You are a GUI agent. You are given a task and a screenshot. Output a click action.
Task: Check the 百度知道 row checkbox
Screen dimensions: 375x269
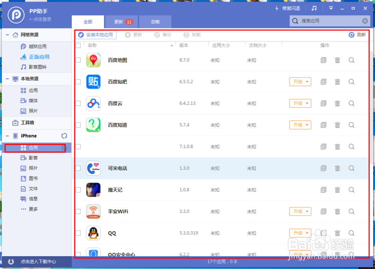point(78,125)
